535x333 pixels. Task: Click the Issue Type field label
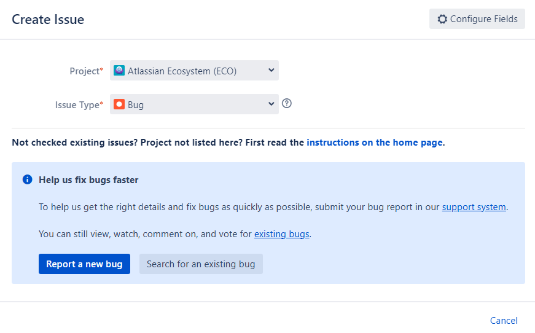78,105
